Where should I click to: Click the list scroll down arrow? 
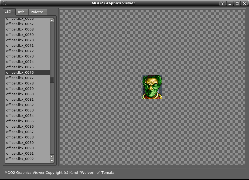pos(52,161)
